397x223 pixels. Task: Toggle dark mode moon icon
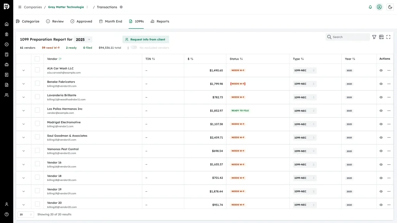tap(390, 7)
